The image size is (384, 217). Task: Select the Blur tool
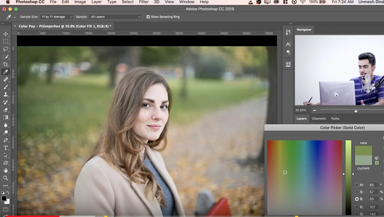tap(6, 125)
